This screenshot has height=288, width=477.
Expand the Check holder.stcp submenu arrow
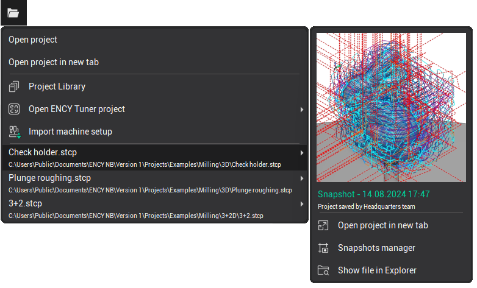[x=302, y=153]
